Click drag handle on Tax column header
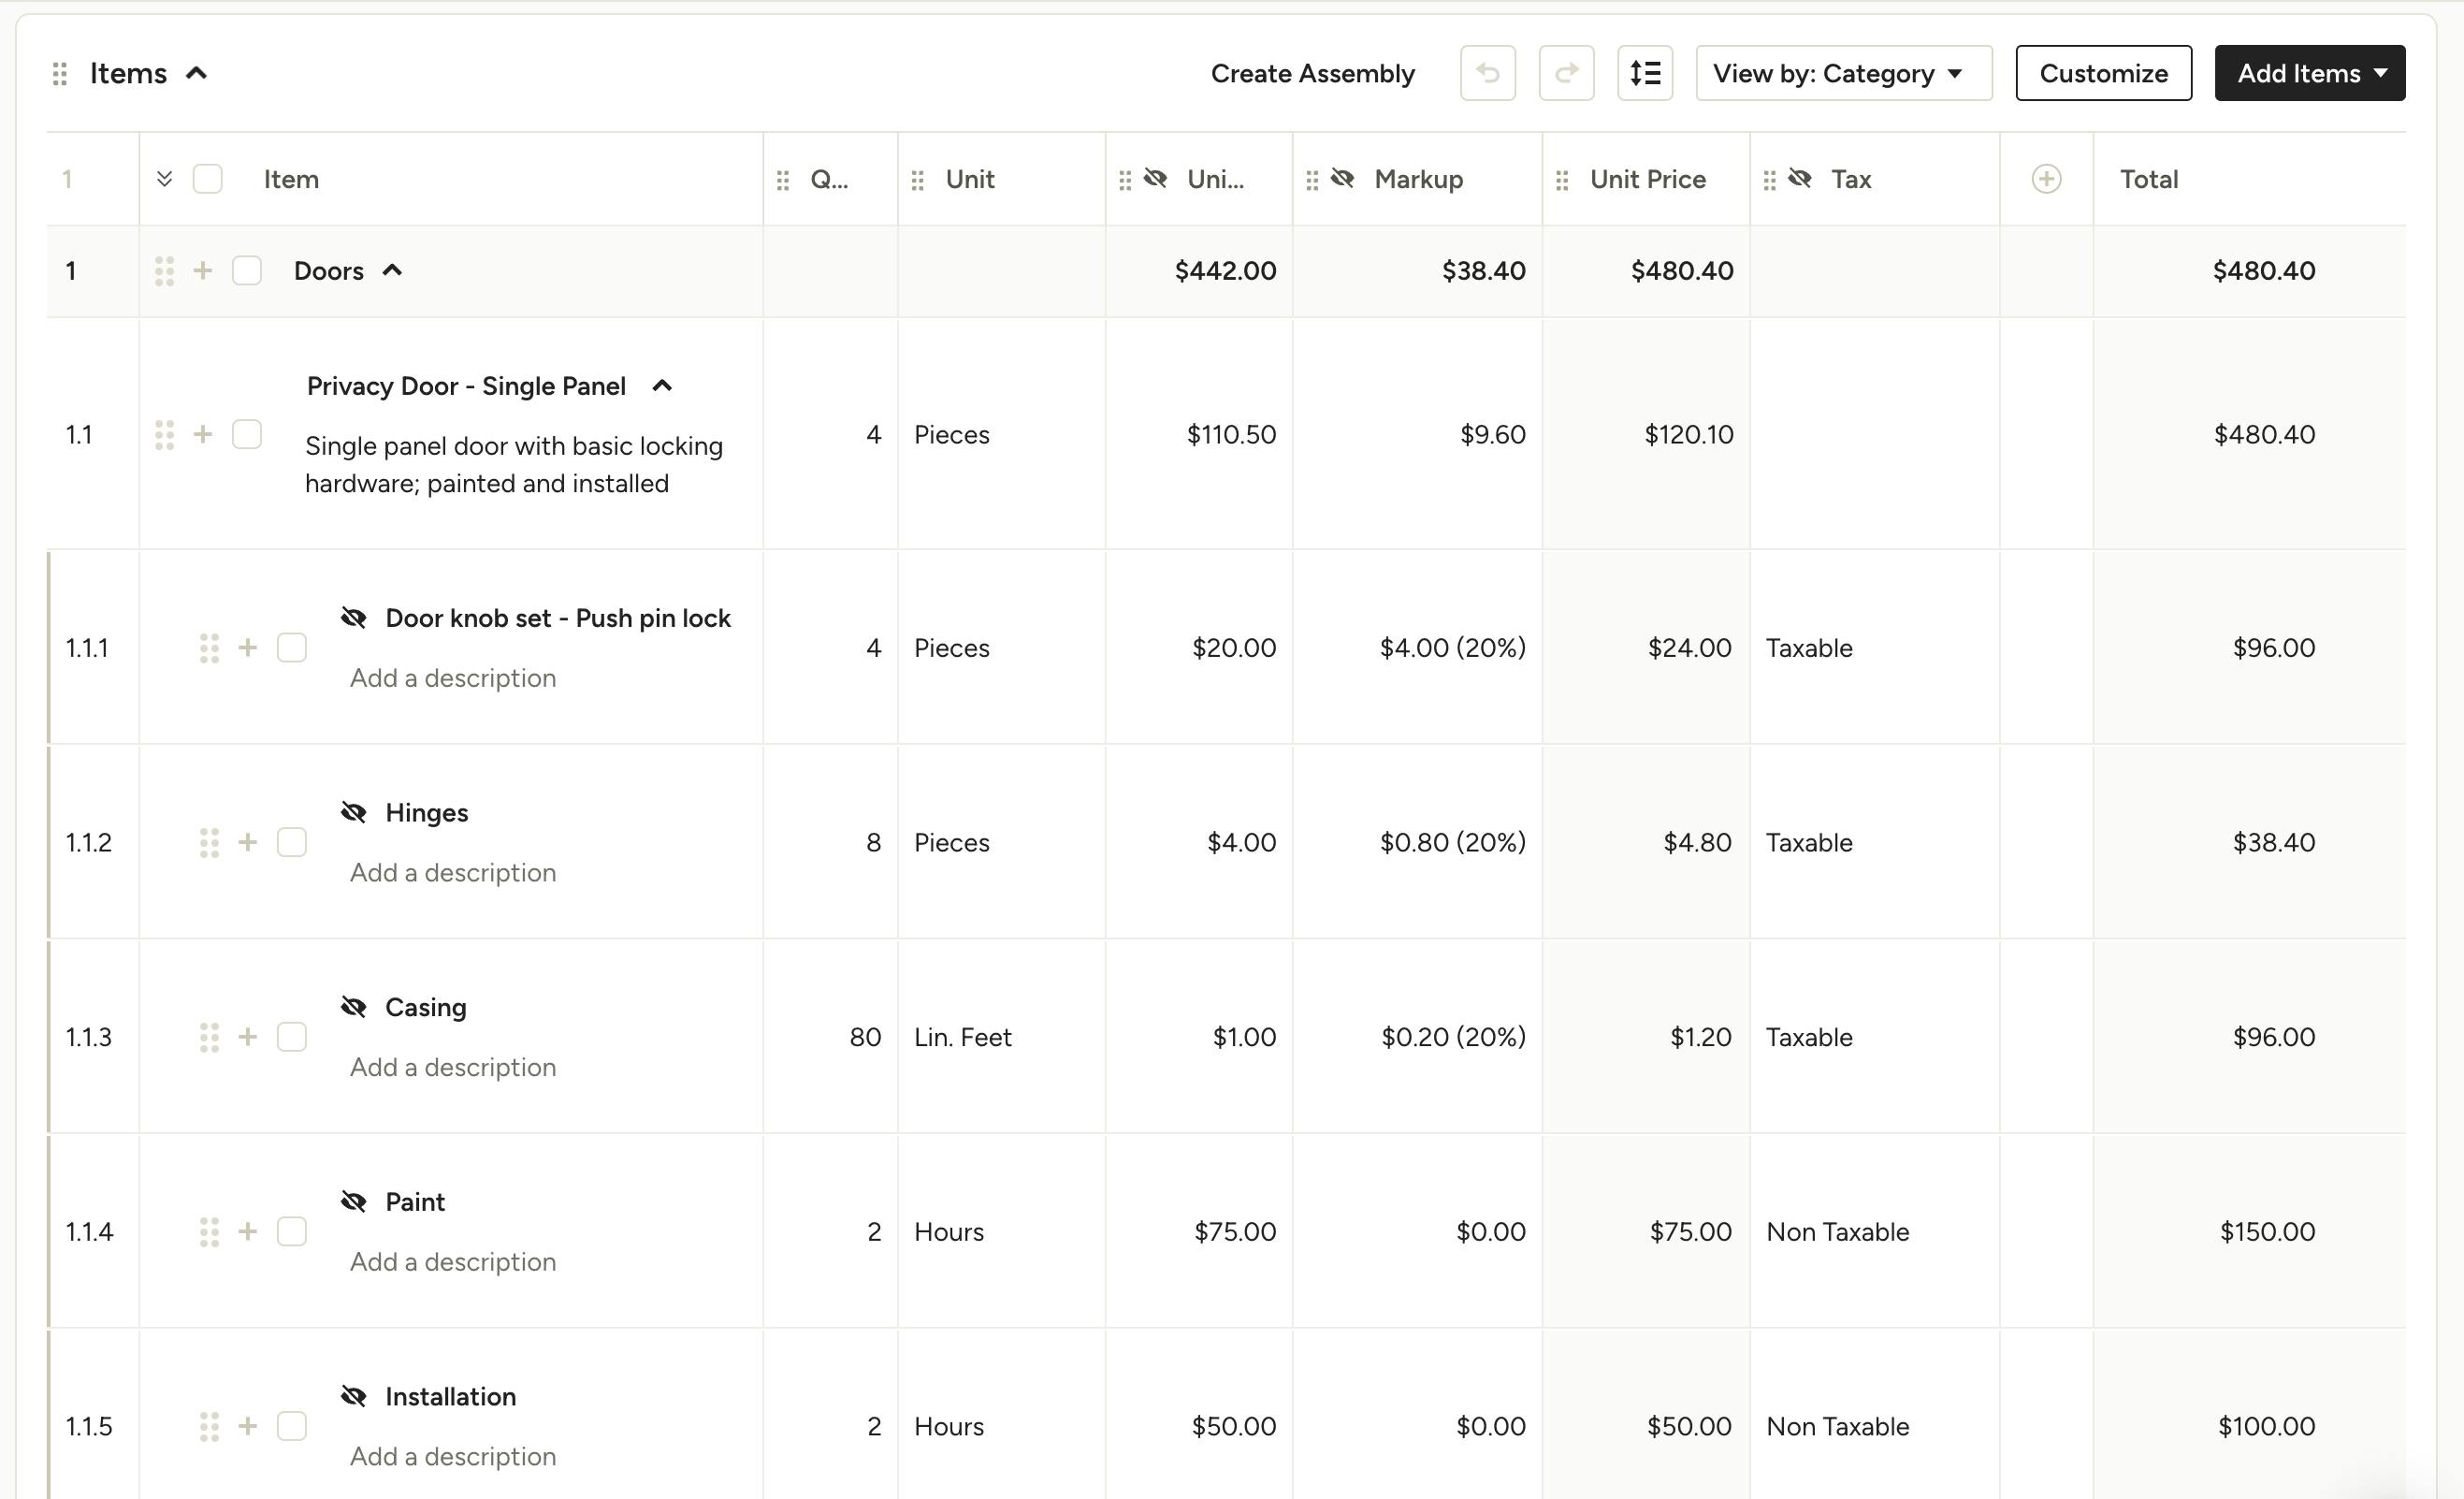 [x=1769, y=180]
